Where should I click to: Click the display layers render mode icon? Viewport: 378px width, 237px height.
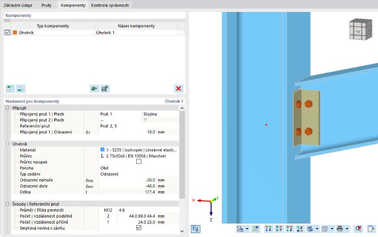310,229
